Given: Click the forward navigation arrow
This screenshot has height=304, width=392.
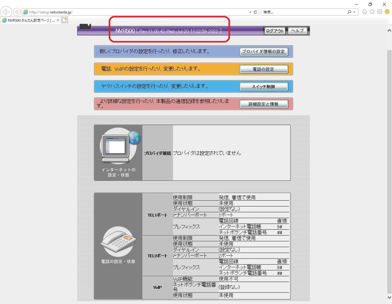Looking at the screenshot, I should pyautogui.click(x=16, y=11).
